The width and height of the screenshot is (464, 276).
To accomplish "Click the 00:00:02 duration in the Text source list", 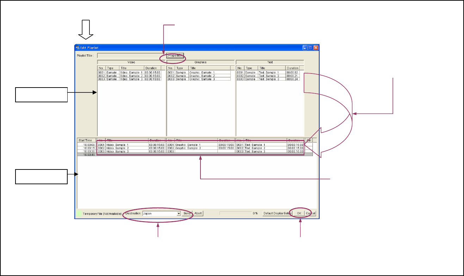I will [292, 72].
